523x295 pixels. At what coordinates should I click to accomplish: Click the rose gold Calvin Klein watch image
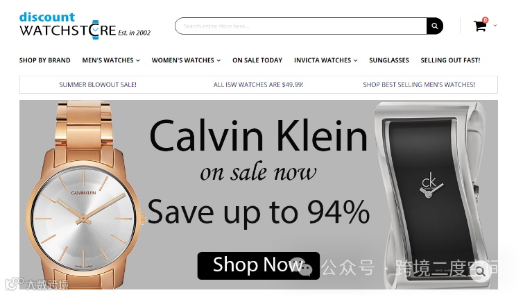click(x=84, y=195)
